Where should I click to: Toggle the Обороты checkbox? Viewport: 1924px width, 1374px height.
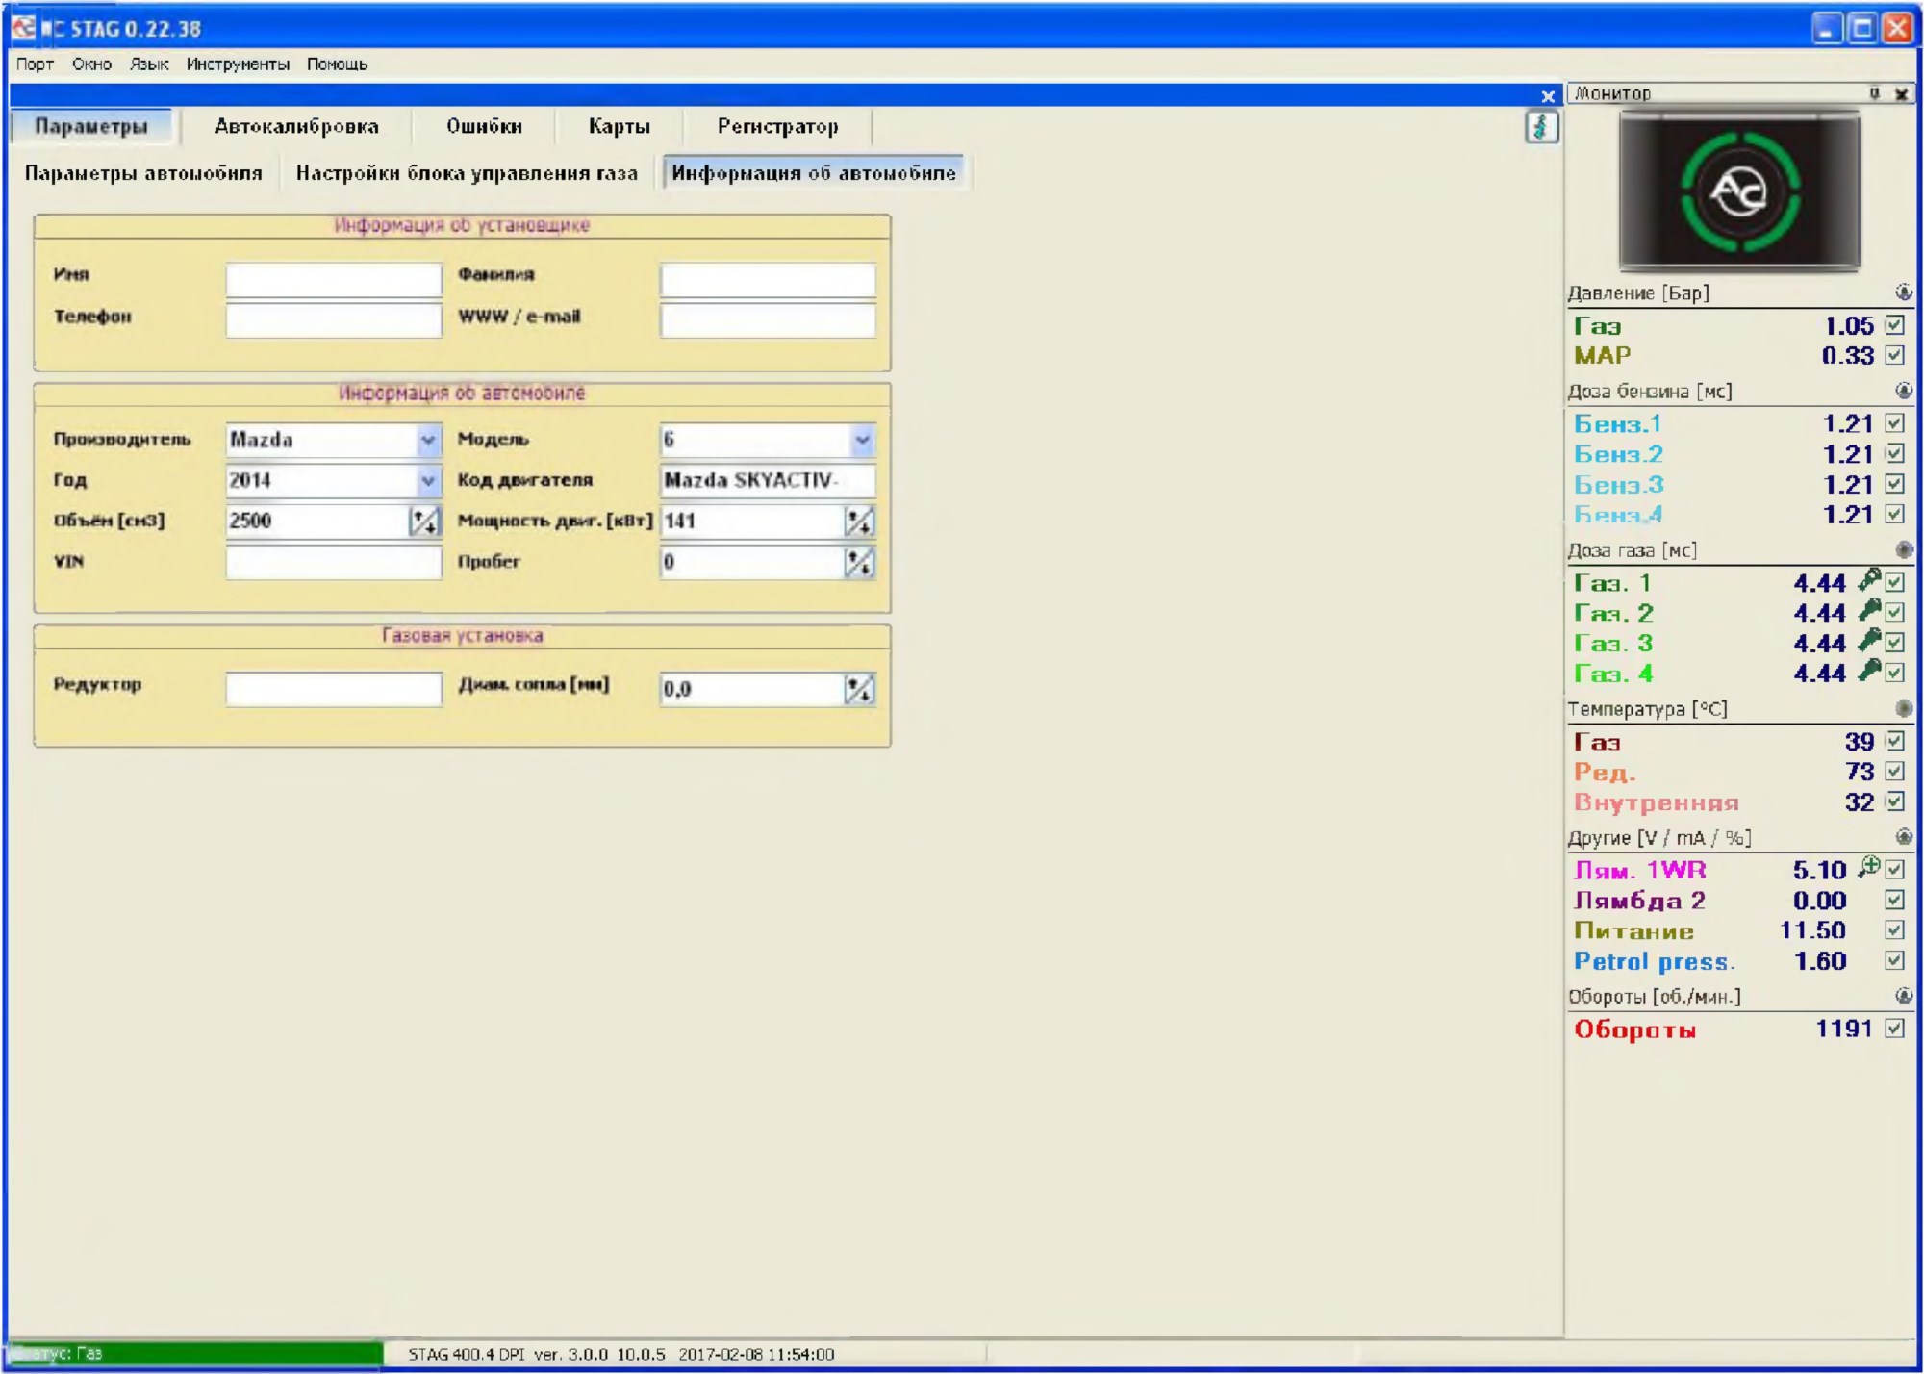tap(1894, 1029)
